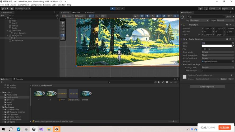
Task: Select the music audio asset thumbnail
Action: [x=62, y=94]
